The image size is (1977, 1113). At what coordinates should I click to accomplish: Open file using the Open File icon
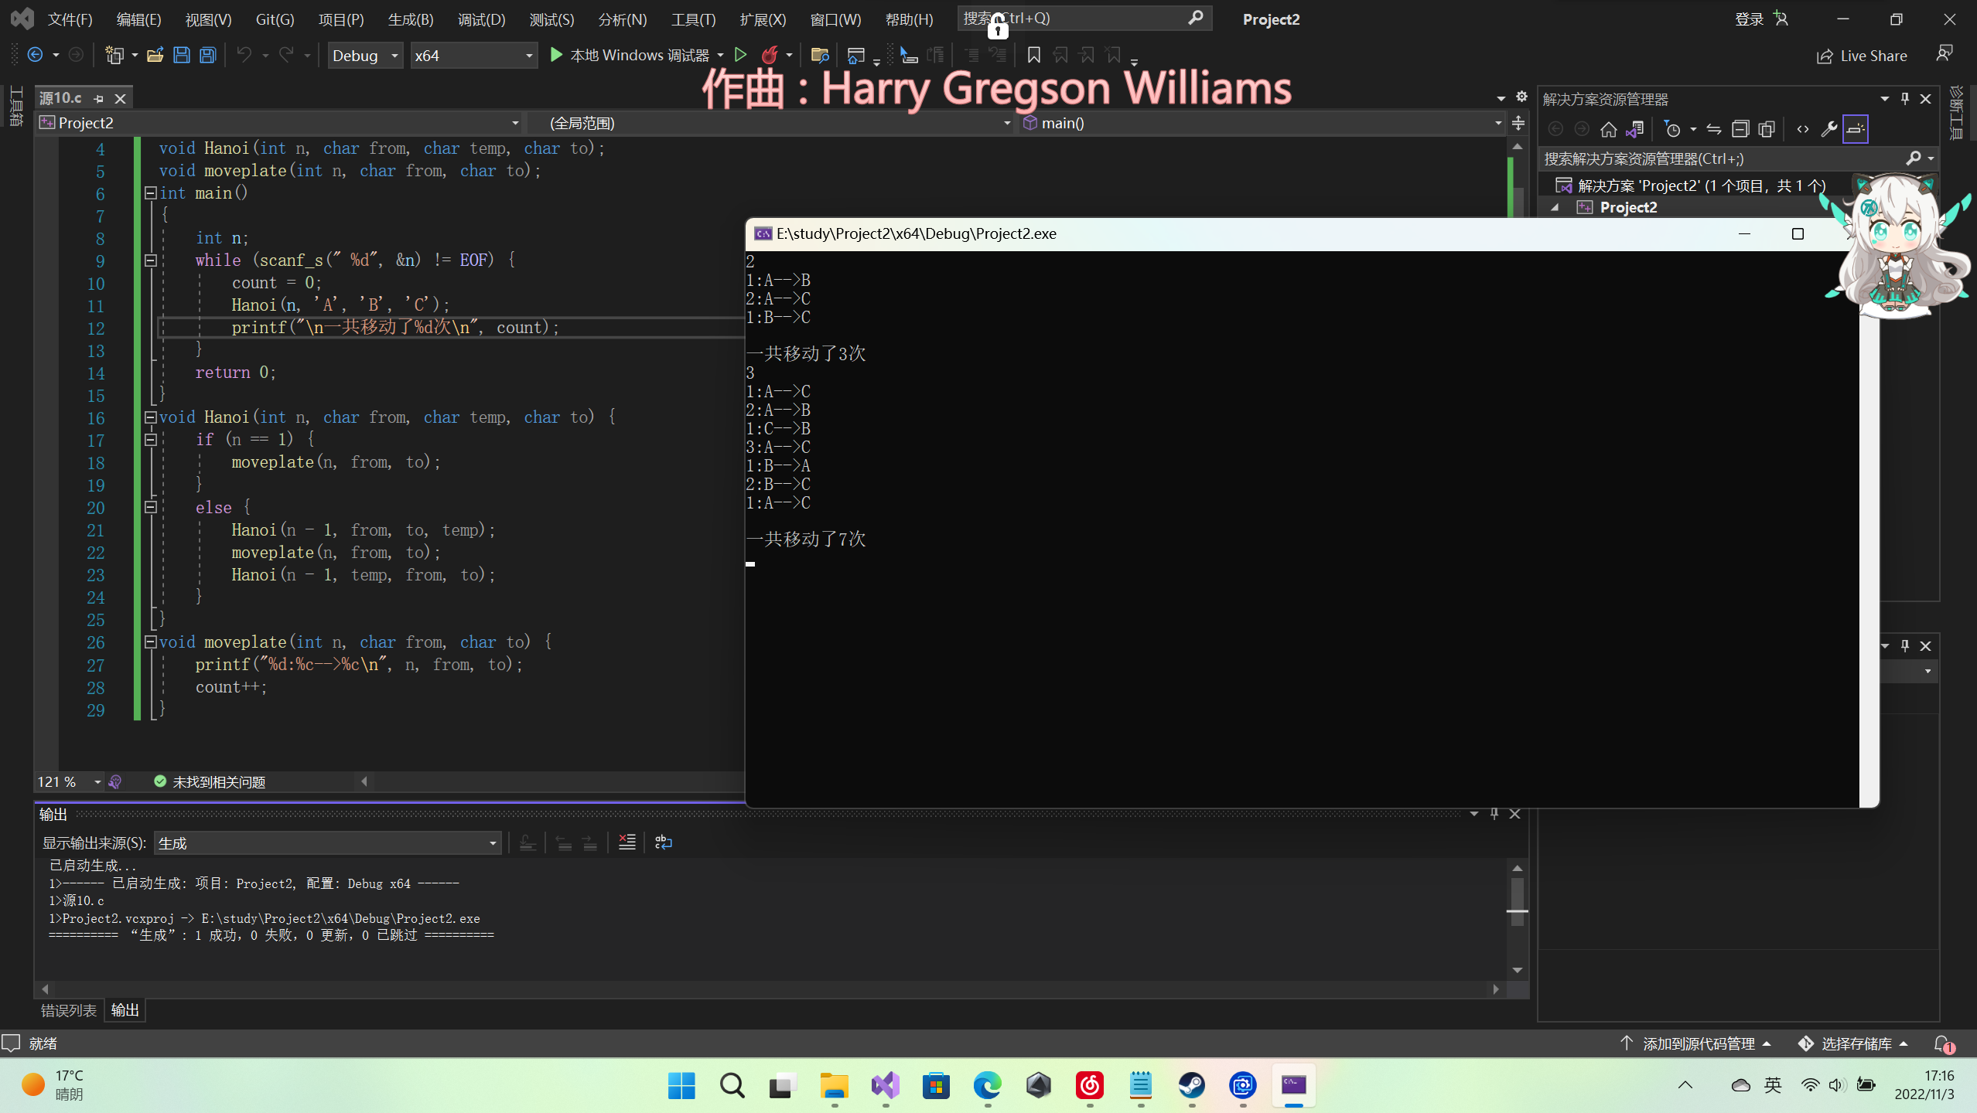pyautogui.click(x=155, y=55)
